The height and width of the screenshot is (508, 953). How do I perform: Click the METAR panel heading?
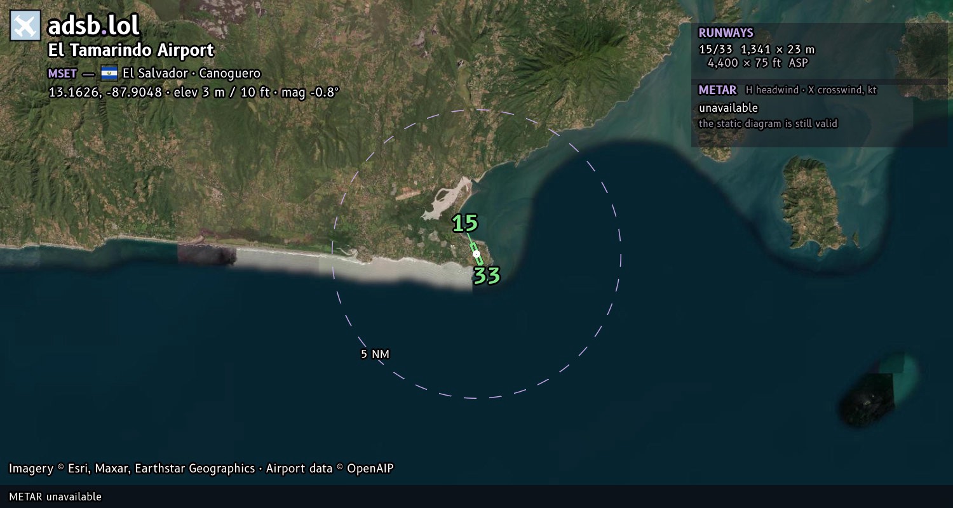pyautogui.click(x=717, y=90)
